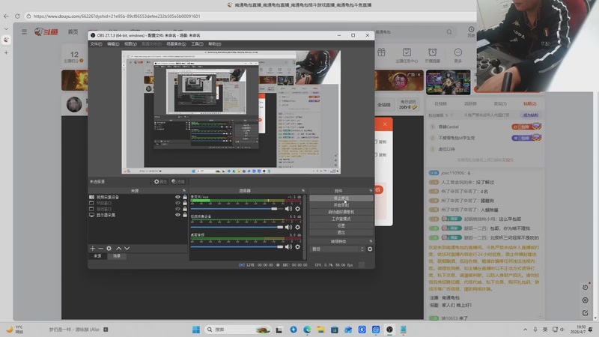This screenshot has width=599, height=337.
Task: Toggle visibility eye of 显示器采集 source
Action: pos(177,215)
